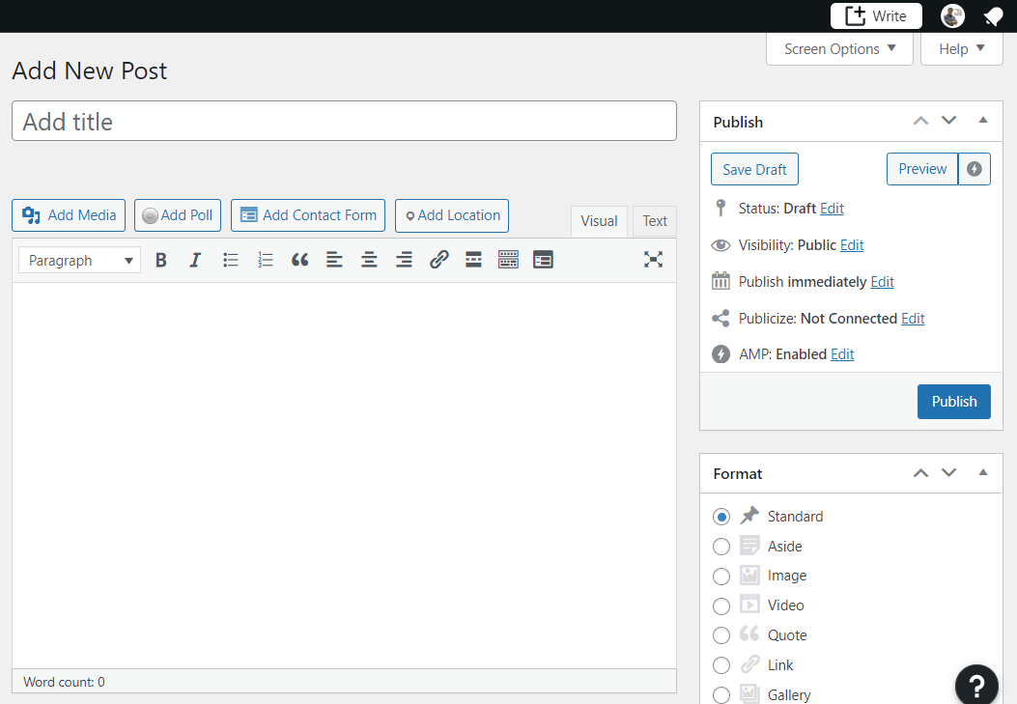Apply blockquote formatting
This screenshot has height=704, width=1017.
tap(299, 259)
